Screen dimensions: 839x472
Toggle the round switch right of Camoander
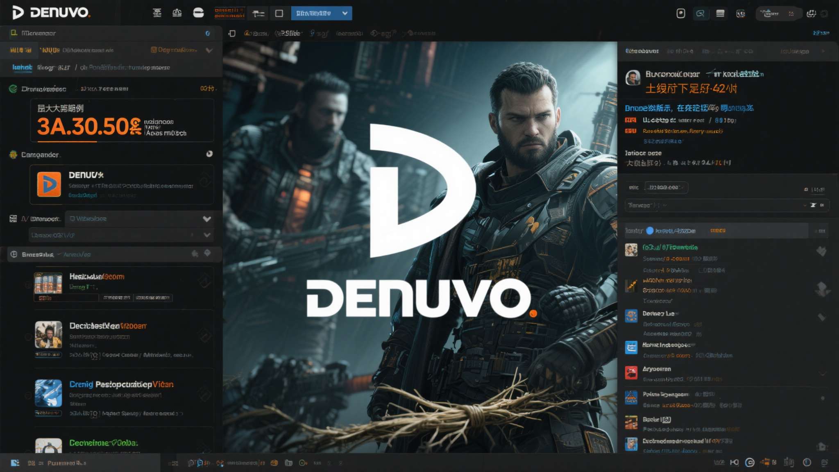click(x=209, y=154)
